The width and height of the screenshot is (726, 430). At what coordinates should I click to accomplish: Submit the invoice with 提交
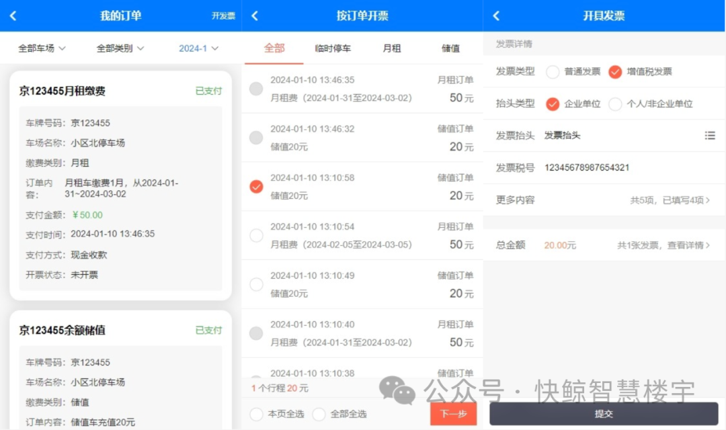604,413
